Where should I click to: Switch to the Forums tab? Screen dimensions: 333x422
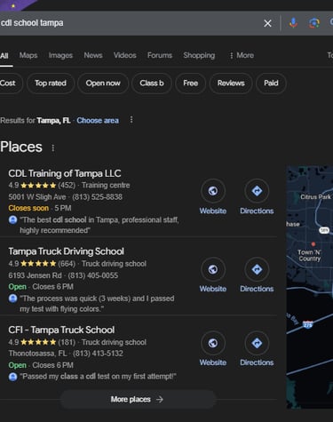pyautogui.click(x=160, y=55)
